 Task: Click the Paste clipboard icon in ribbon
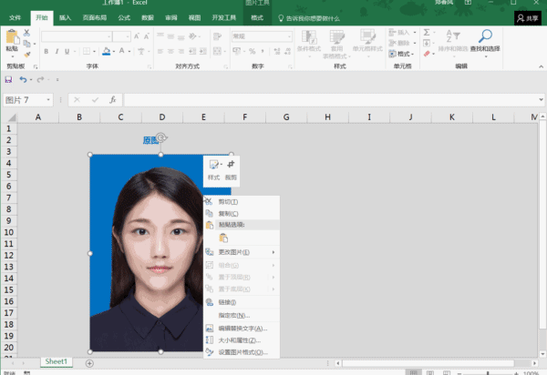click(12, 37)
